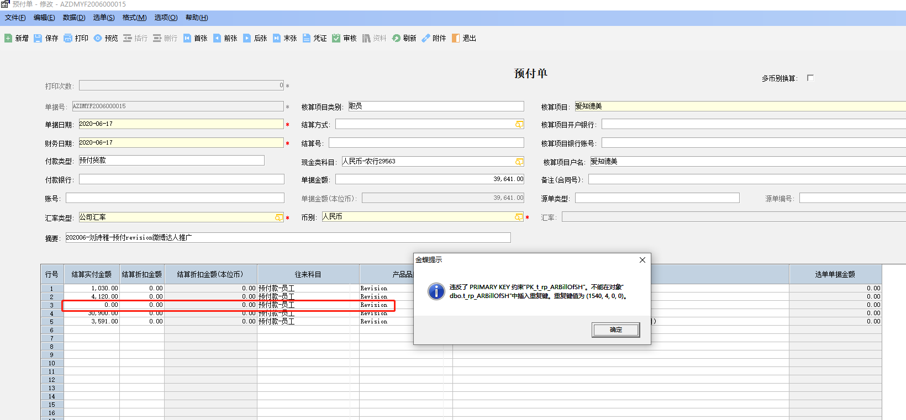The width and height of the screenshot is (906, 420).
Task: Click the 资料 toolbar icon
Action: (x=366, y=38)
